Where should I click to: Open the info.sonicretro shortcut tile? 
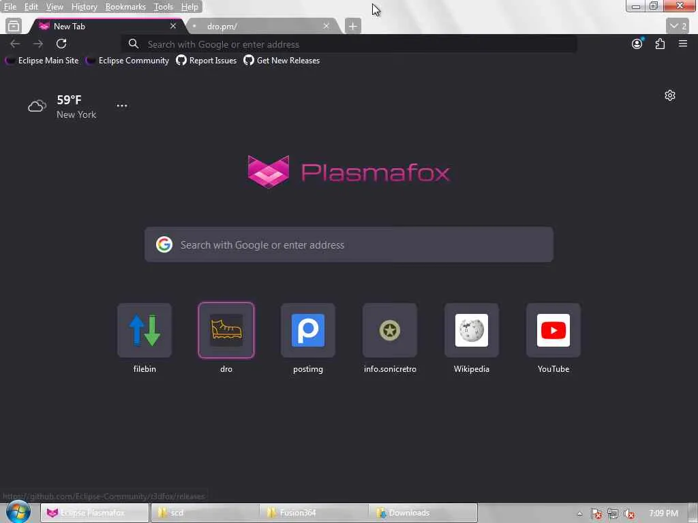click(x=390, y=330)
